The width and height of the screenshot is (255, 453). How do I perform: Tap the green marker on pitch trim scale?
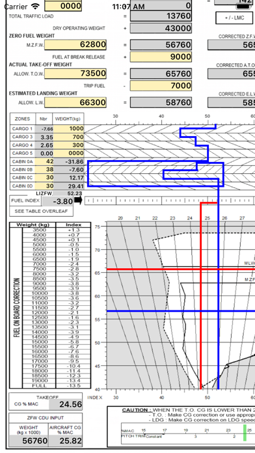coord(245,432)
